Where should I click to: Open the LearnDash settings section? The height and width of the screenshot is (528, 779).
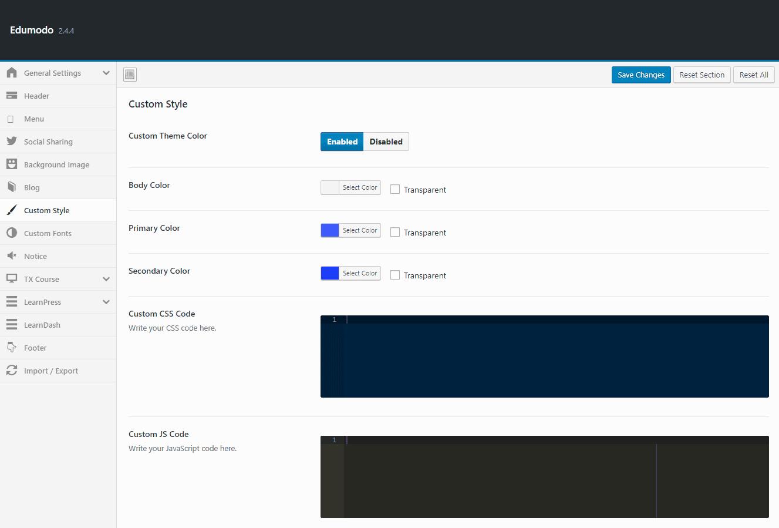click(42, 325)
